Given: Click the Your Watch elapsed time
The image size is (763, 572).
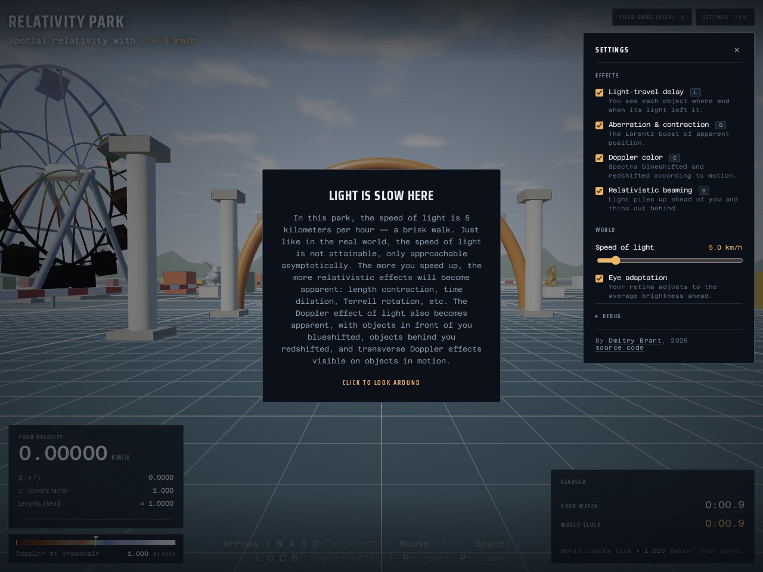Looking at the screenshot, I should (724, 505).
